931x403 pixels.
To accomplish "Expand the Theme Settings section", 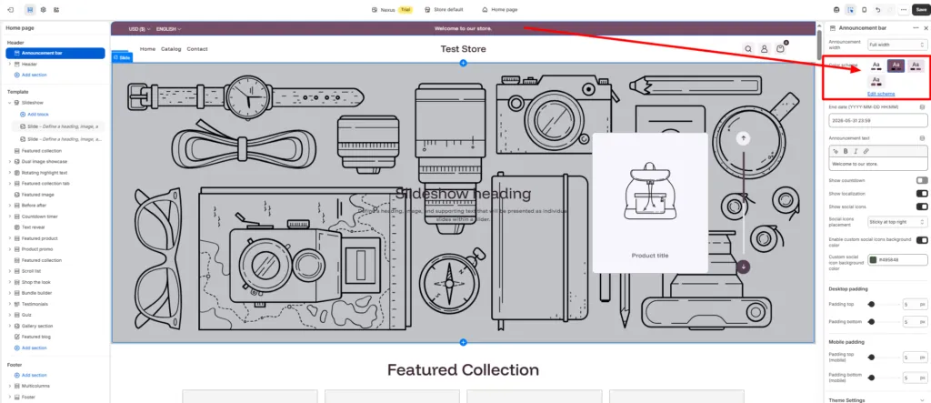I will pos(877,400).
